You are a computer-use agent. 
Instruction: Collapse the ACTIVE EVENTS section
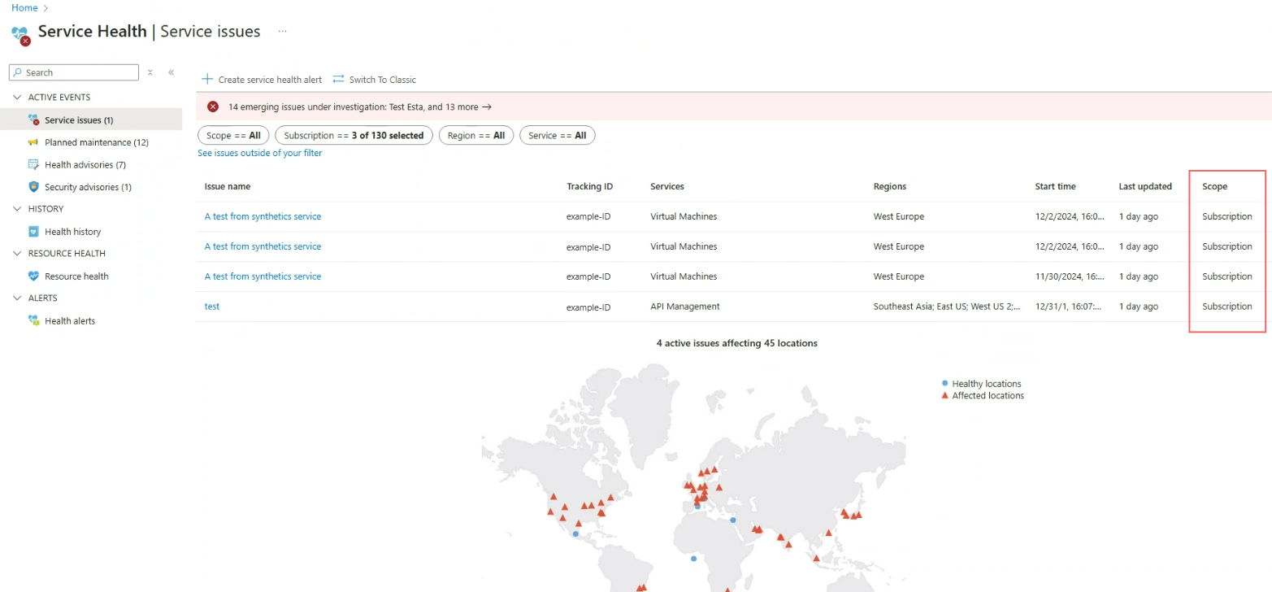pyautogui.click(x=17, y=97)
